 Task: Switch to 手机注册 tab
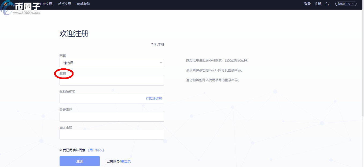pos(157,45)
